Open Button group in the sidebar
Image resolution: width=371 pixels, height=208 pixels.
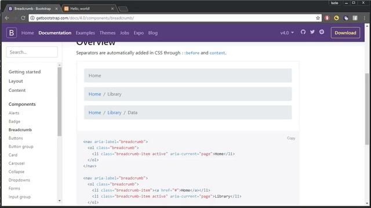pyautogui.click(x=21, y=146)
